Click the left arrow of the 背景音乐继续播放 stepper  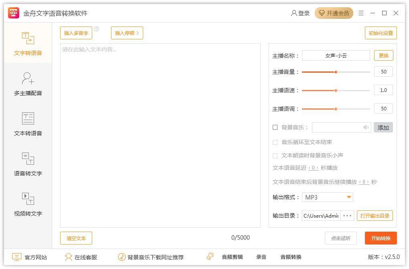pyautogui.click(x=360, y=182)
